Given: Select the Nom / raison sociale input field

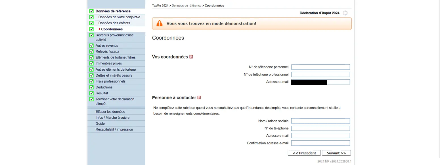Looking at the screenshot, I should pyautogui.click(x=320, y=121).
